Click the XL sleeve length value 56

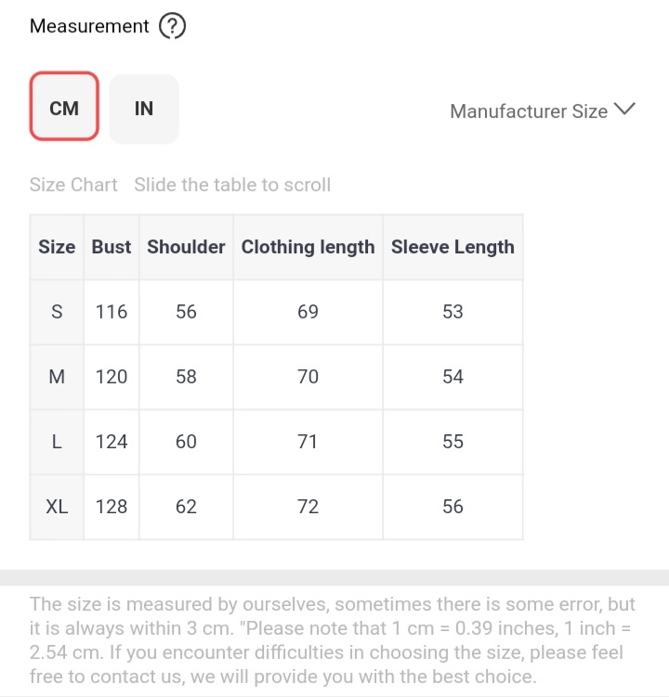453,507
